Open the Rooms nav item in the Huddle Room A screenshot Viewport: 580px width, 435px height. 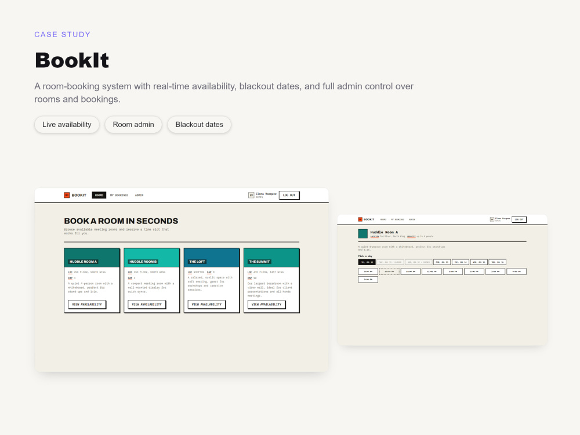coord(383,219)
